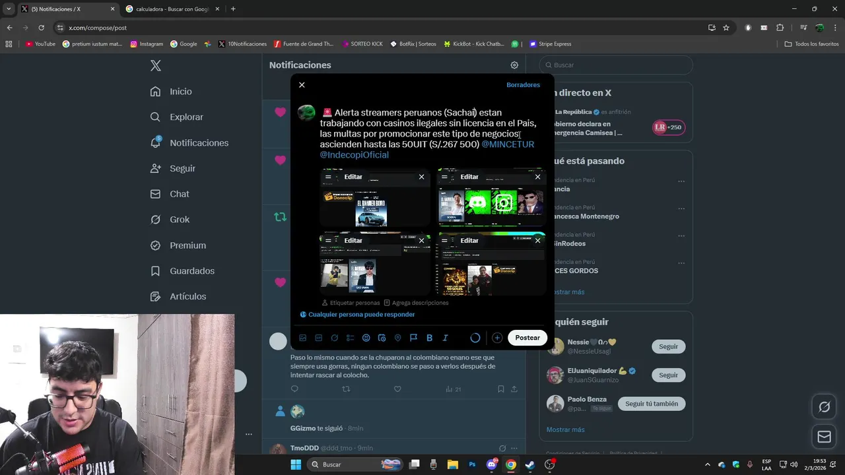Image resolution: width=845 pixels, height=475 pixels.
Task: Open Explorar in sidebar
Action: click(x=176, y=117)
